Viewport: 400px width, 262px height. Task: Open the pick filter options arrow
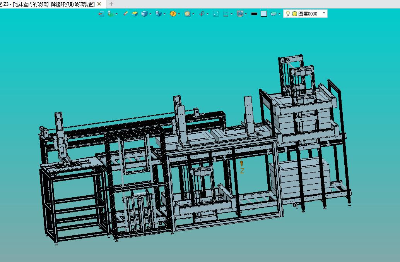click(x=117, y=14)
